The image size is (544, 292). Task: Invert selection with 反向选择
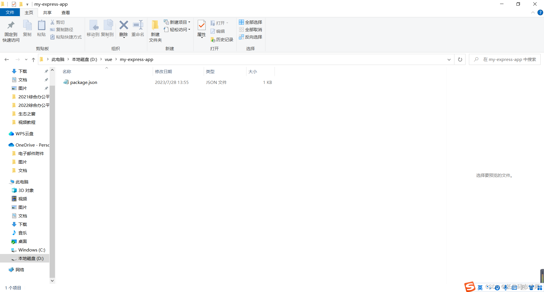tap(250, 37)
